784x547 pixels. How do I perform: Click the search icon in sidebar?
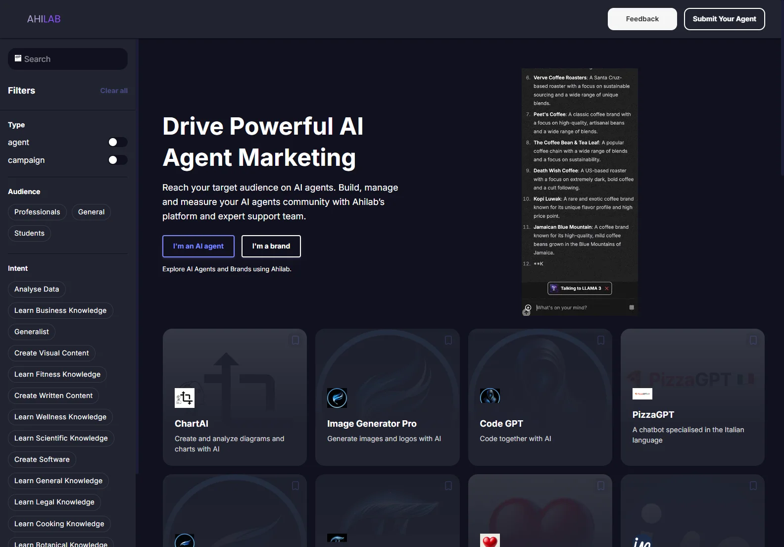click(x=18, y=58)
